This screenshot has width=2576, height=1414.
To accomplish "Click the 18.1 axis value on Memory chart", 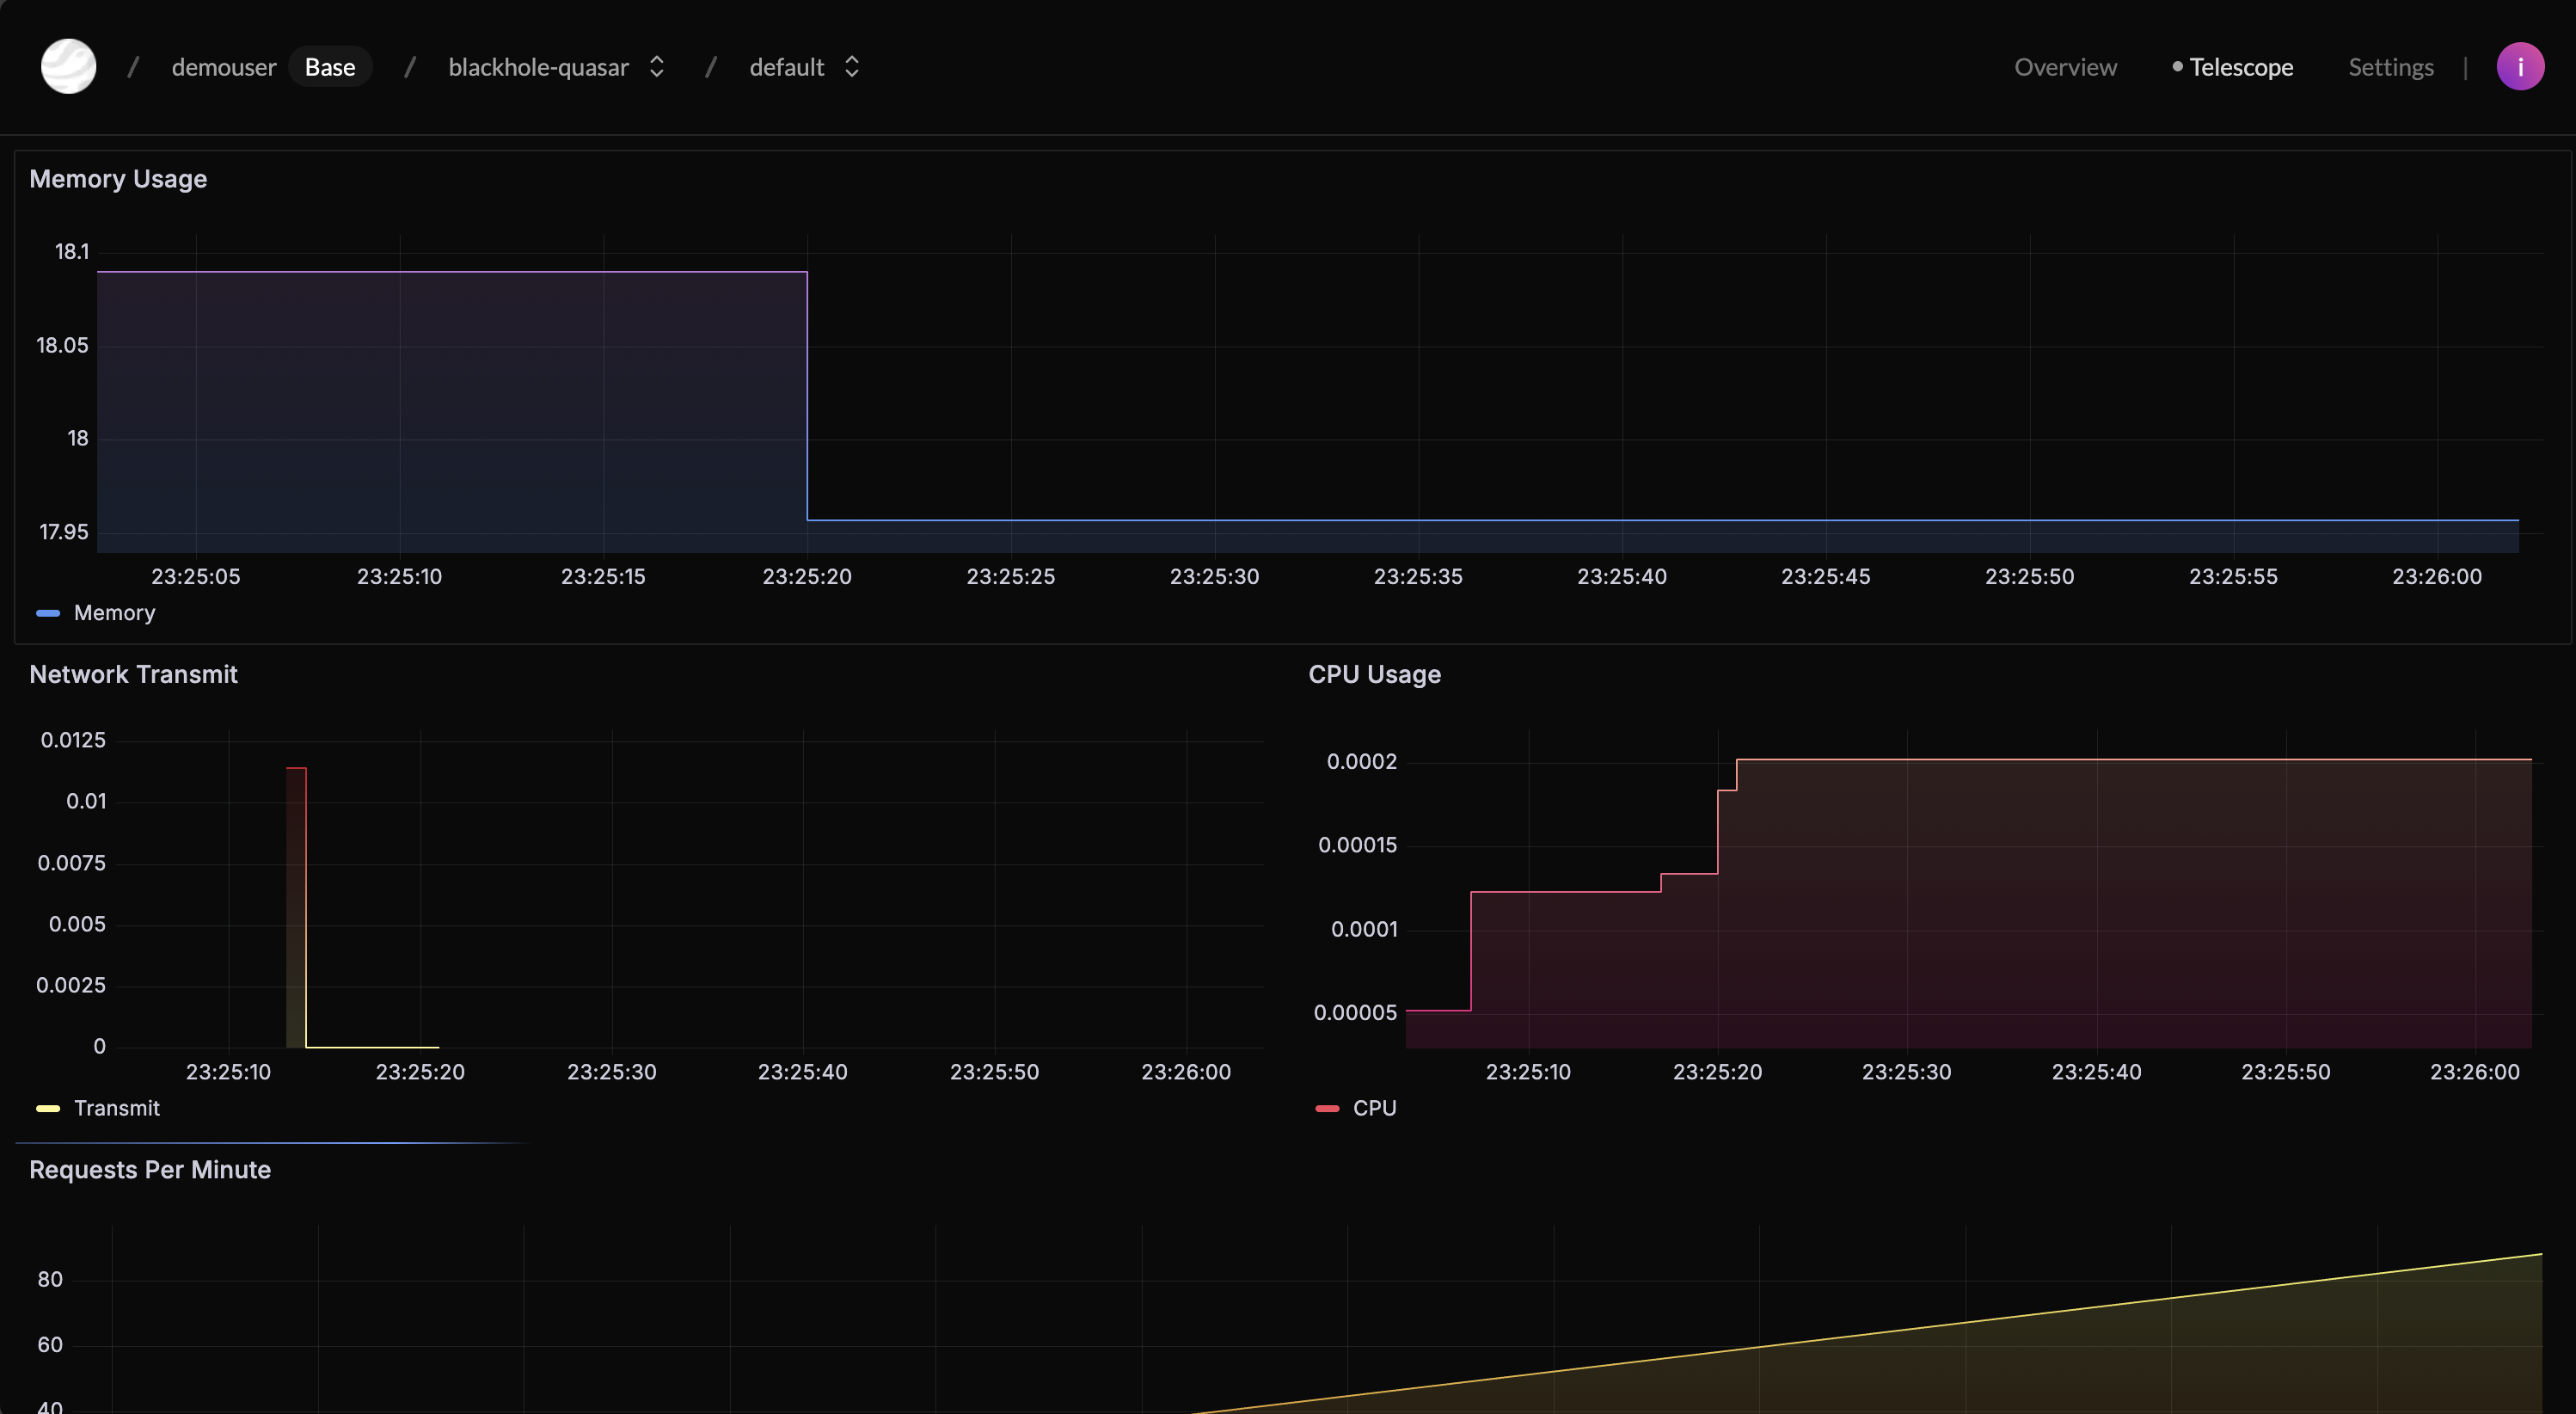I will point(72,252).
